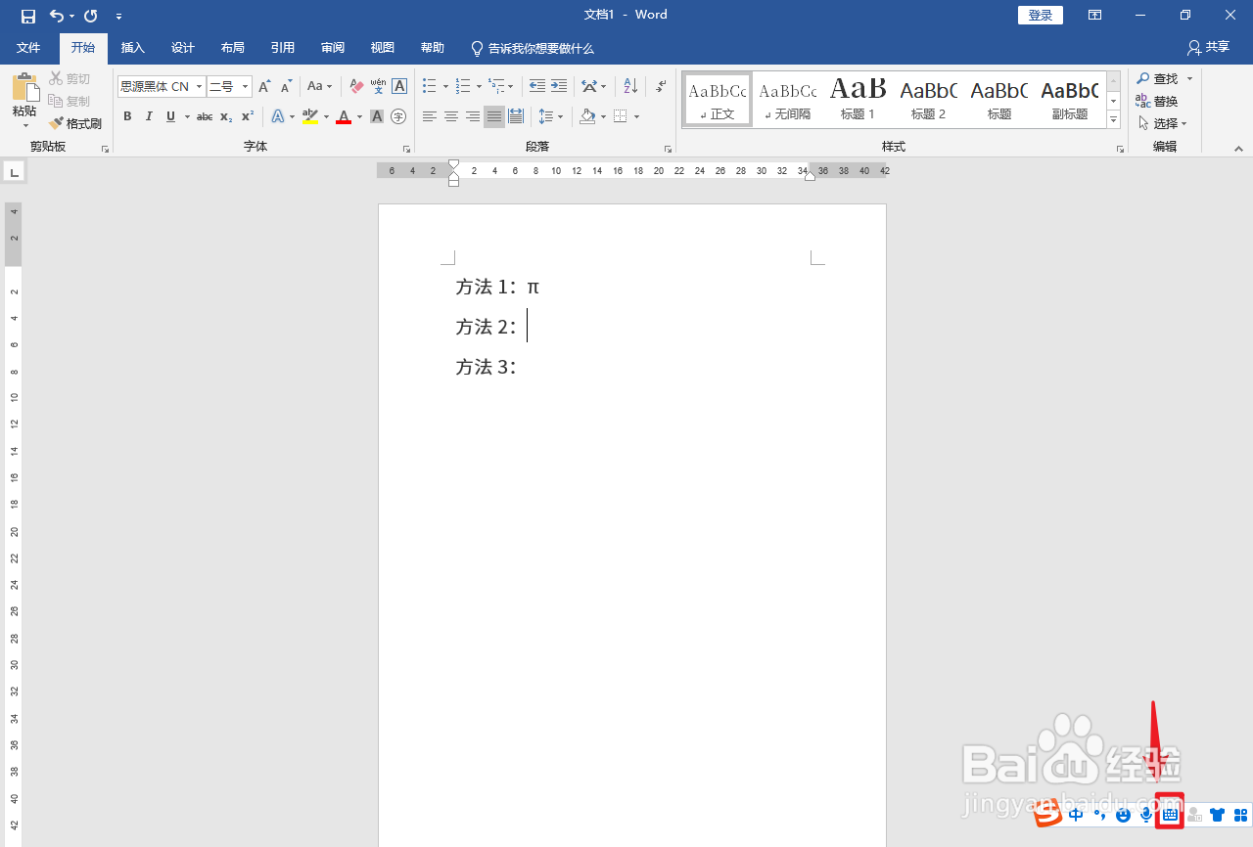Switch to the Insert (插入) tab

132,48
